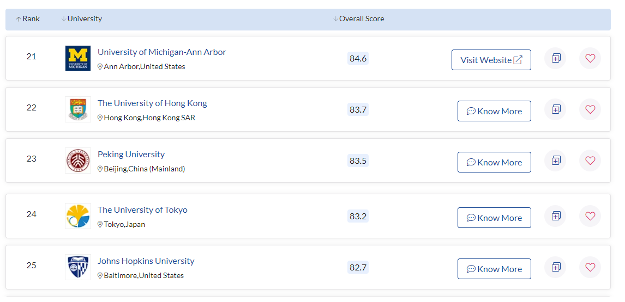Add University of Hong Kong to compare
The width and height of the screenshot is (625, 302).
[555, 109]
